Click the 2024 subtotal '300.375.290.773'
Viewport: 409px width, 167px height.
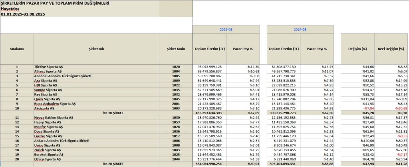click(x=284, y=113)
